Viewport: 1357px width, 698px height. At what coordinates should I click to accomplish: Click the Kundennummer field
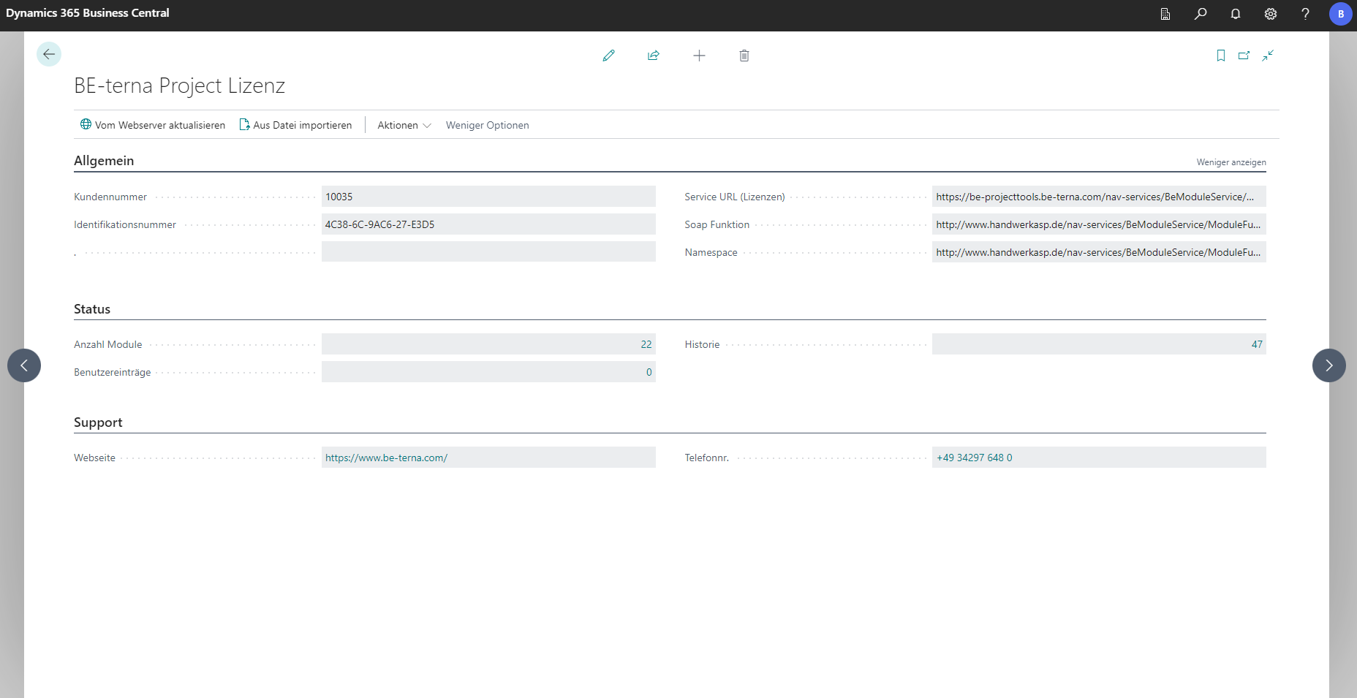coord(488,197)
